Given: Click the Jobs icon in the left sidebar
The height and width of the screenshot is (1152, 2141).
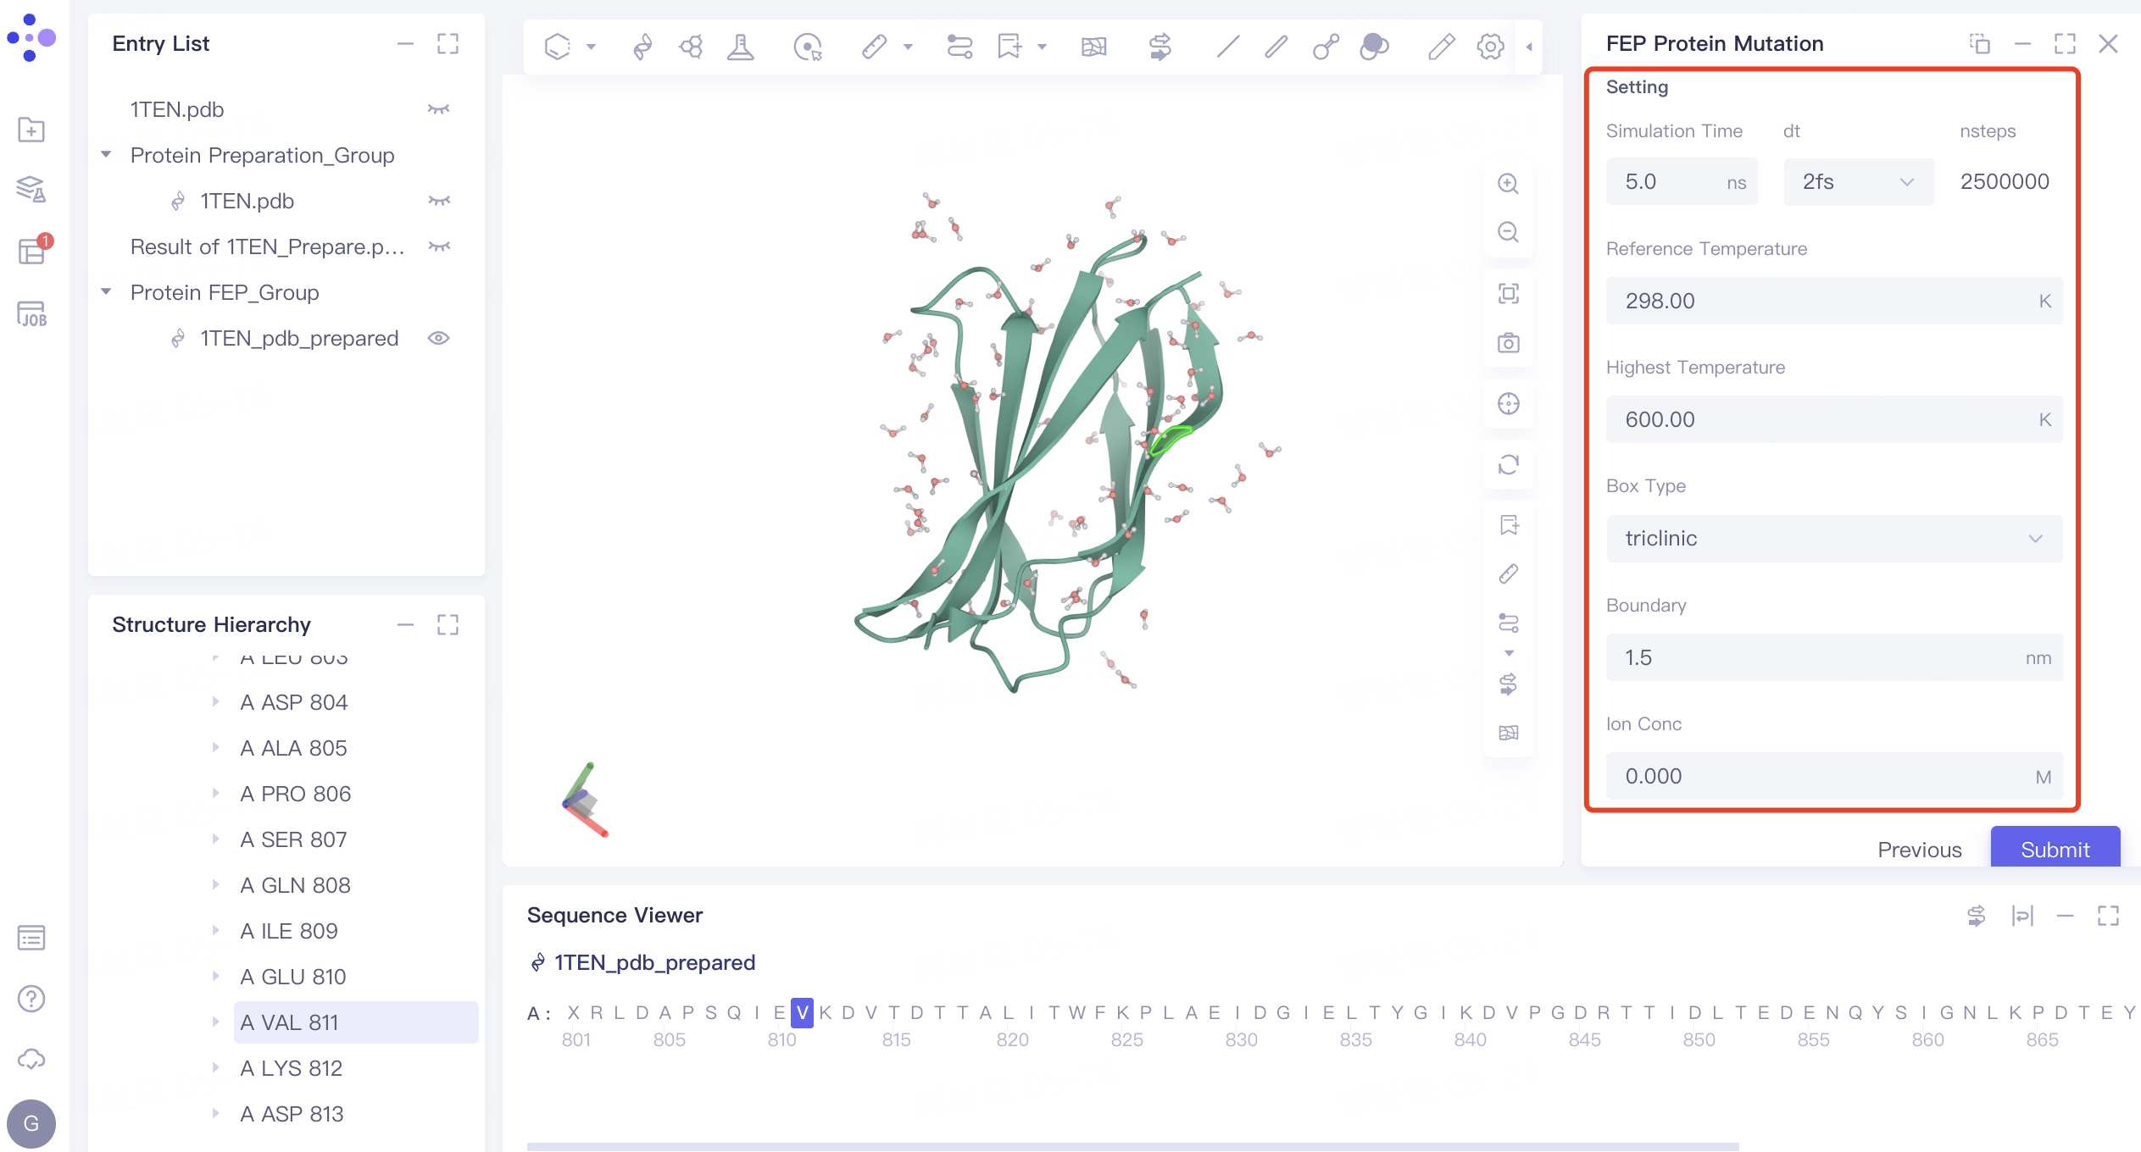Looking at the screenshot, I should (x=31, y=314).
